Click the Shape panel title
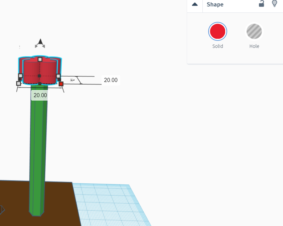This screenshot has height=226, width=283. 215,4
